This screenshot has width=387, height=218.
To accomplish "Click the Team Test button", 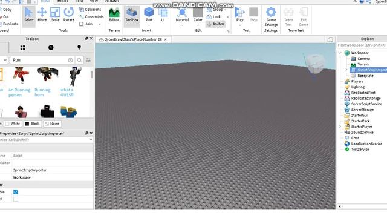I will [288, 17].
